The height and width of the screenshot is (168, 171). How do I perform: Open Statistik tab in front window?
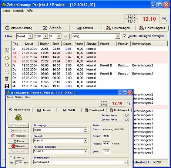click(69, 110)
